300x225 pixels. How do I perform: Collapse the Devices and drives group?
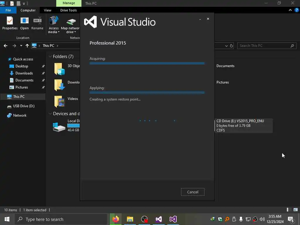pos(50,114)
